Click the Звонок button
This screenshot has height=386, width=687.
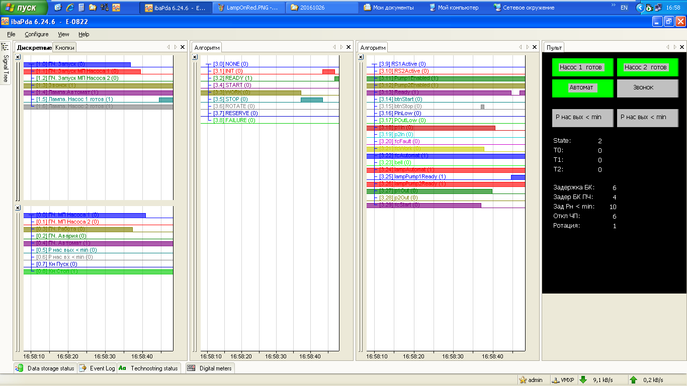pos(648,88)
